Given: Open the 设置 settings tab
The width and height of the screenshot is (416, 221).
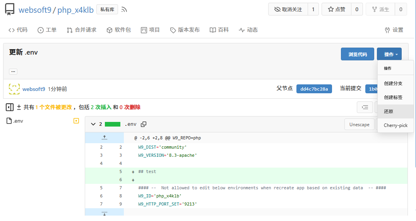Looking at the screenshot, I should [394, 30].
